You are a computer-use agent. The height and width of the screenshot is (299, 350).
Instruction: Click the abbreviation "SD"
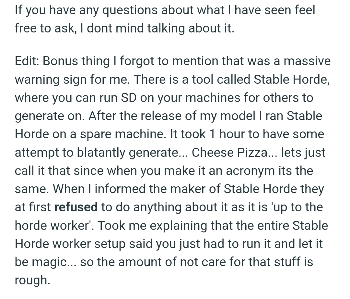point(129,97)
